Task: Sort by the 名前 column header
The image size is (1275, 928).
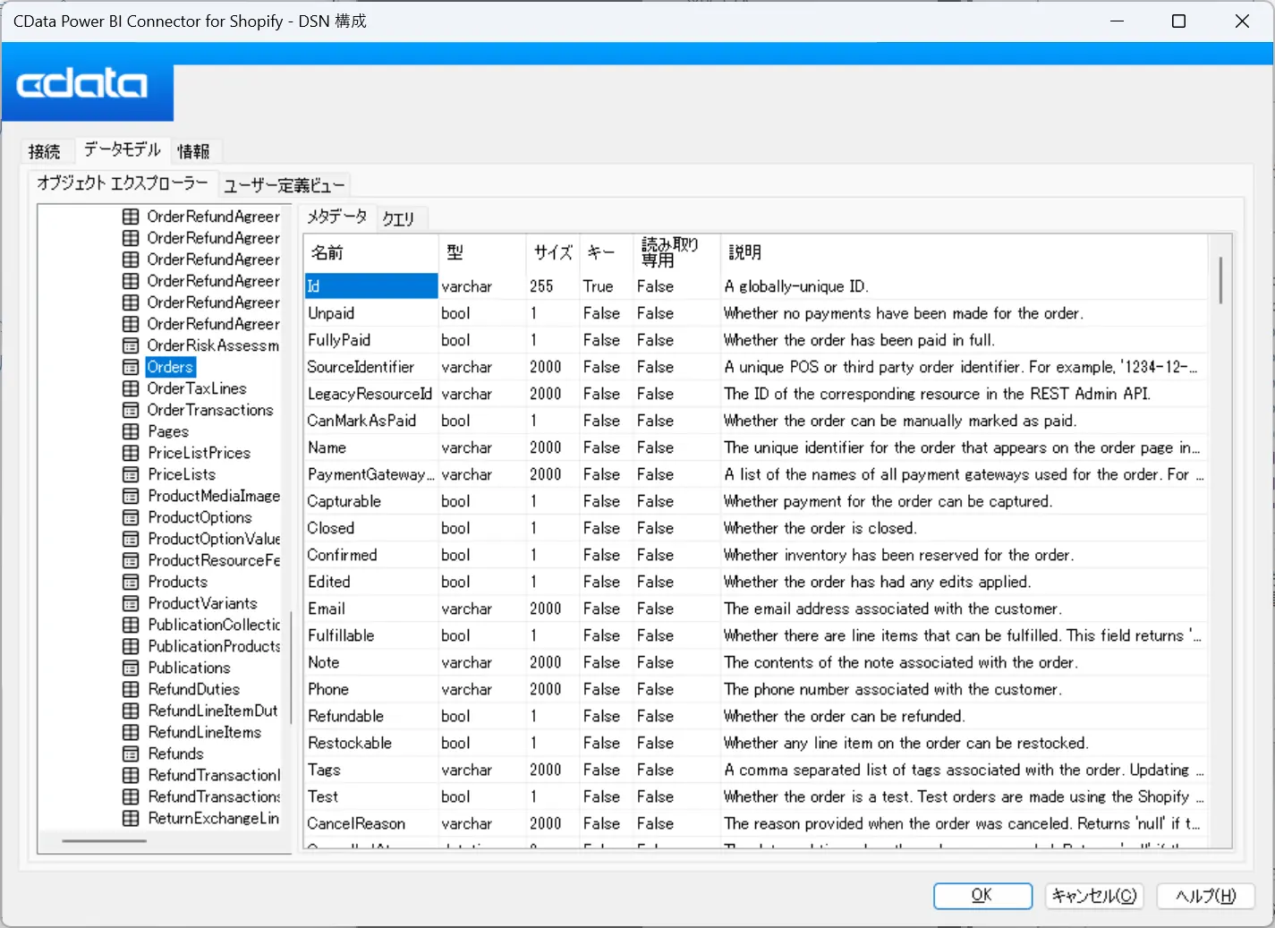Action: pyautogui.click(x=327, y=252)
